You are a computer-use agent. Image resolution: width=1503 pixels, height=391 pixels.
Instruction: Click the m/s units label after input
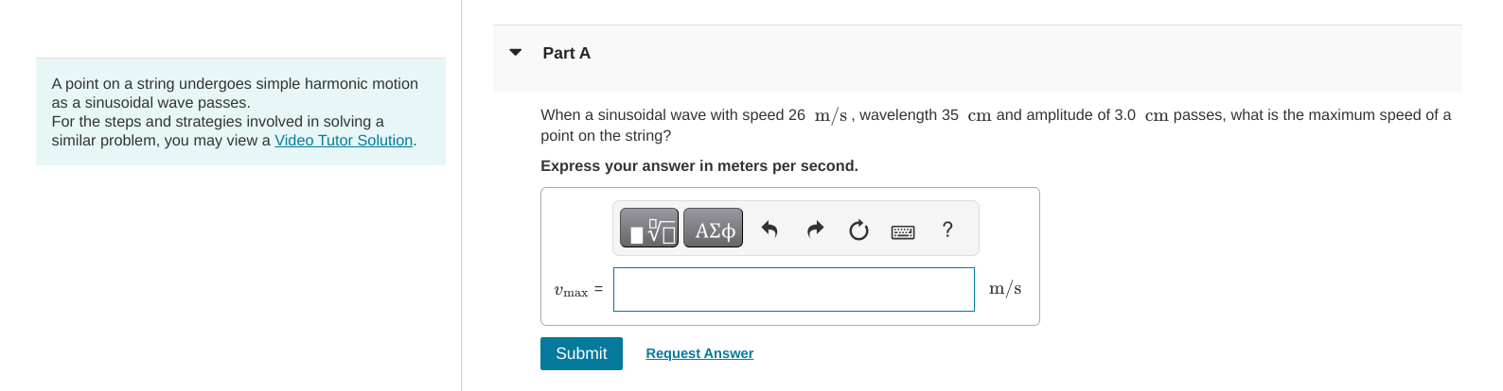pos(1005,289)
